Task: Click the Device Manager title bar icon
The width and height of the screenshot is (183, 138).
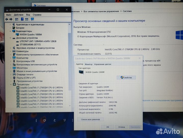Action: [x=7, y=10]
